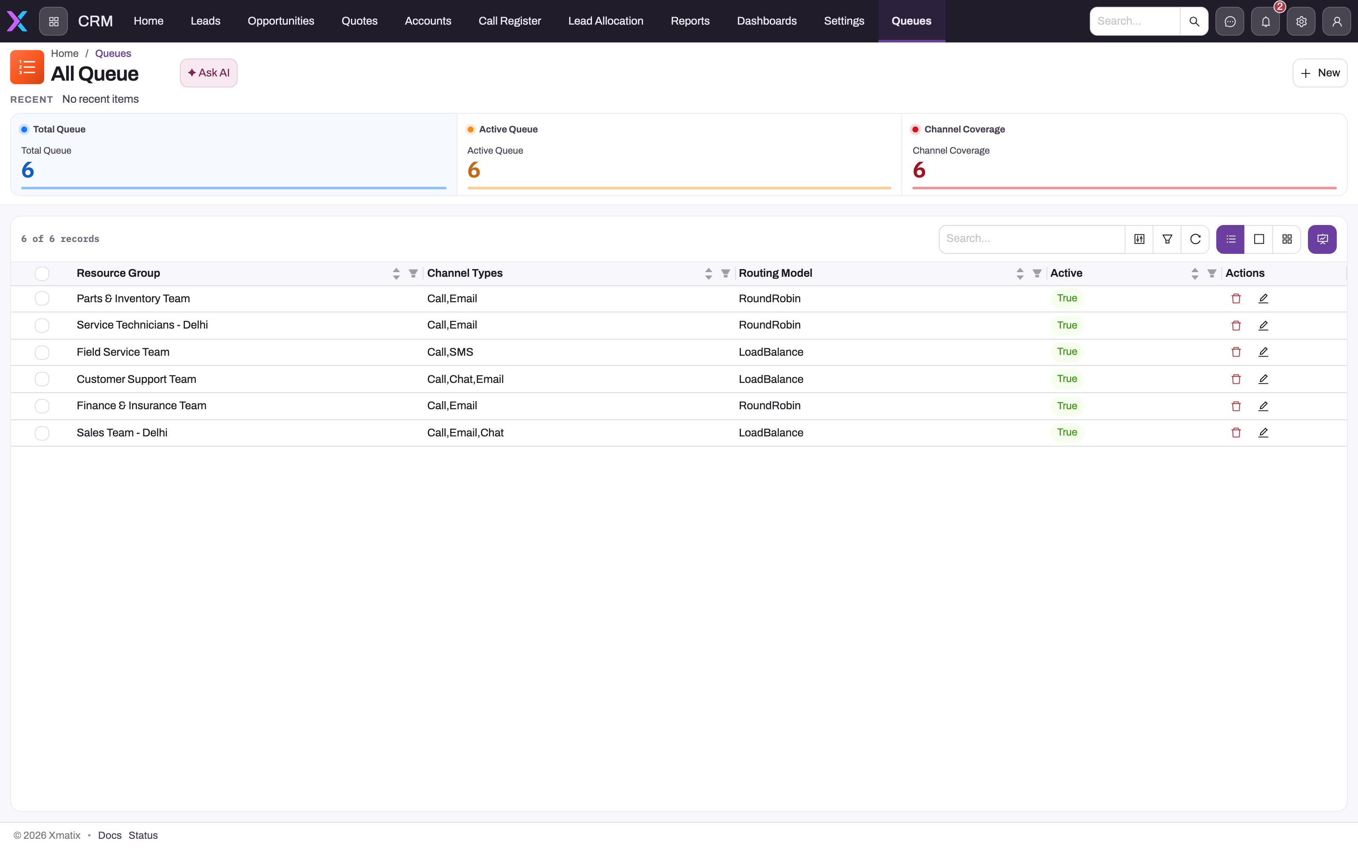Select Service Technicians - Delhi row checkbox
The width and height of the screenshot is (1358, 849).
[x=42, y=326]
